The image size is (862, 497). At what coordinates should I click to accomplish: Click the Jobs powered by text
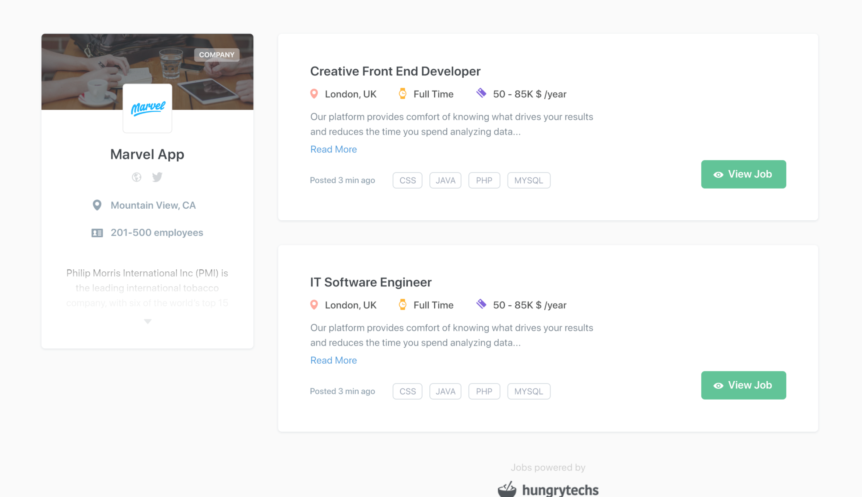(x=548, y=467)
